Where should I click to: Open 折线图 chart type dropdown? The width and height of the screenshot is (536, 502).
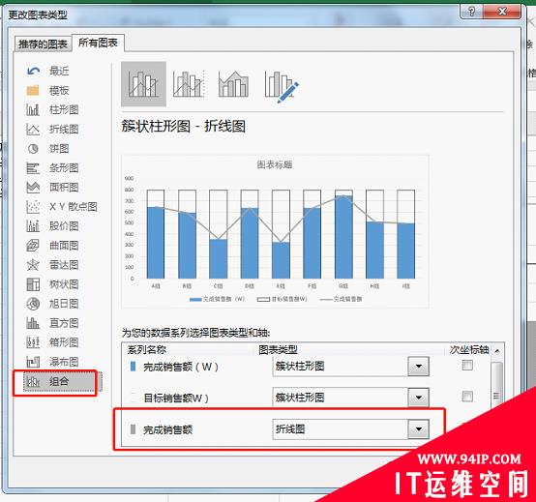(418, 428)
